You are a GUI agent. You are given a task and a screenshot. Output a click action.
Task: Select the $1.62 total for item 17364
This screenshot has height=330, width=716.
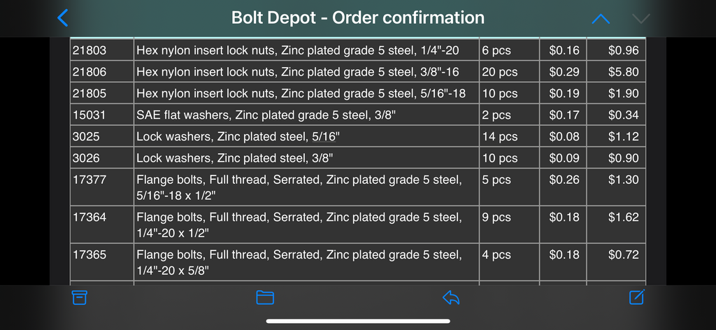(616, 224)
